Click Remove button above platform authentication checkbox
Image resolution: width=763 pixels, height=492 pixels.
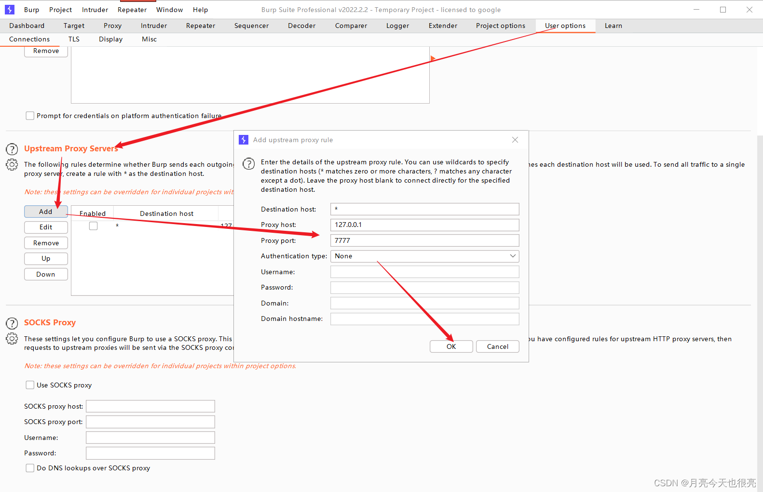click(46, 51)
